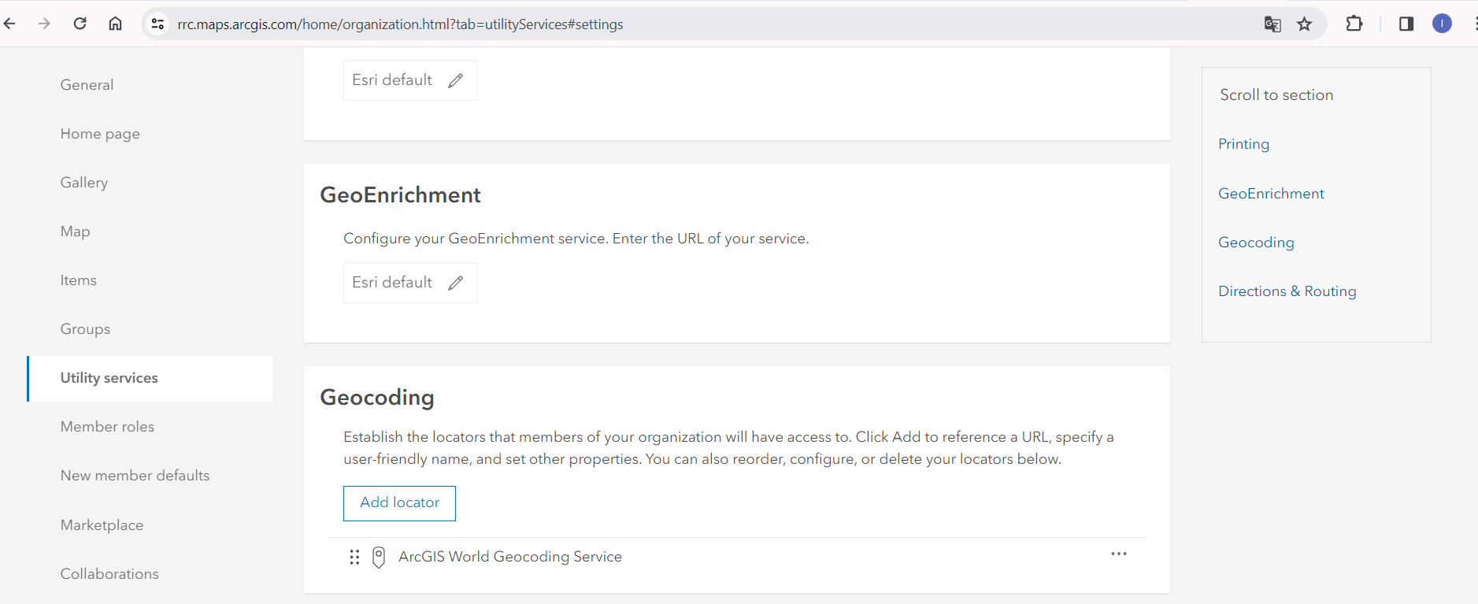
Task: Switch to the General settings tab
Action: (x=87, y=85)
